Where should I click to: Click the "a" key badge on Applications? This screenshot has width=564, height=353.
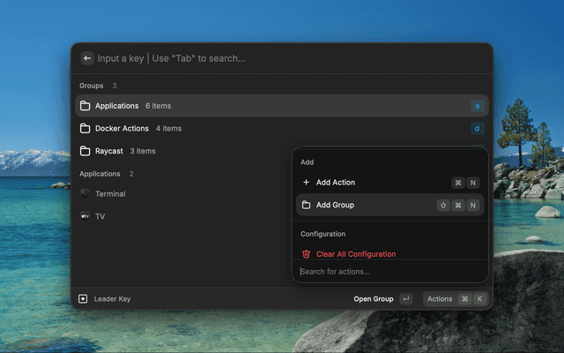click(x=477, y=106)
